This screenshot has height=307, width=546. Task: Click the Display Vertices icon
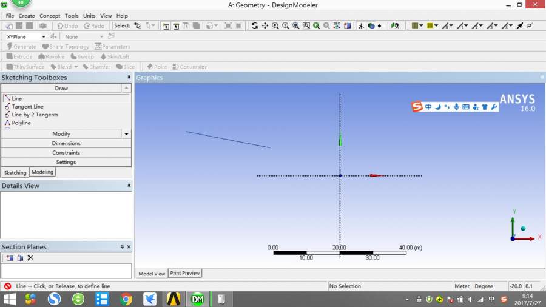[530, 25]
